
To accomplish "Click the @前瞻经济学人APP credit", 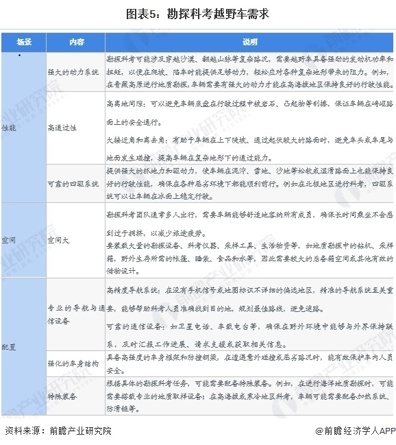I will click(356, 431).
